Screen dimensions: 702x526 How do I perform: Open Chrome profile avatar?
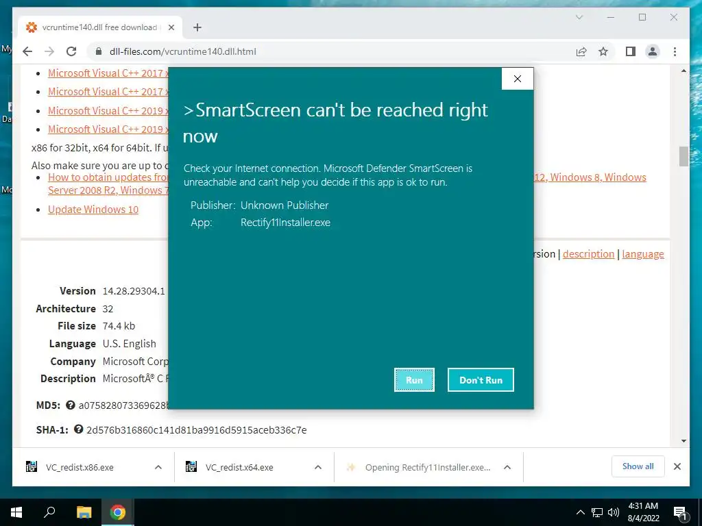[x=653, y=51]
